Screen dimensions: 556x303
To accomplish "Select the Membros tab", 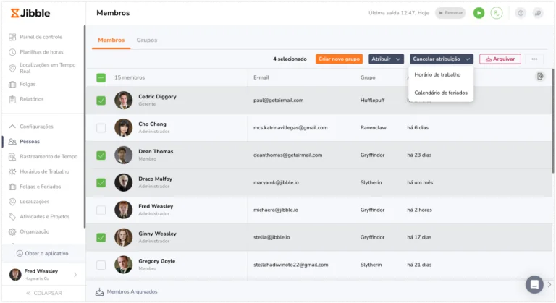I will (x=111, y=40).
